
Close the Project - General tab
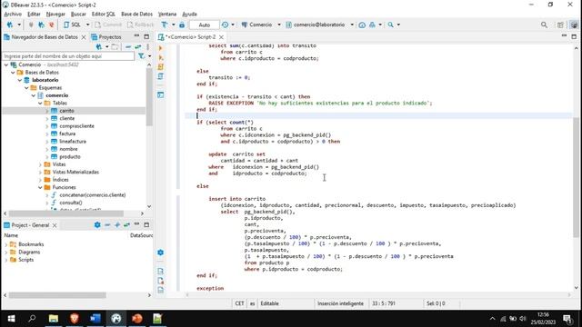pyautogui.click(x=55, y=225)
